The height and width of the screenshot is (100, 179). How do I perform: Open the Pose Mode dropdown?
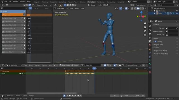tap(61, 8)
